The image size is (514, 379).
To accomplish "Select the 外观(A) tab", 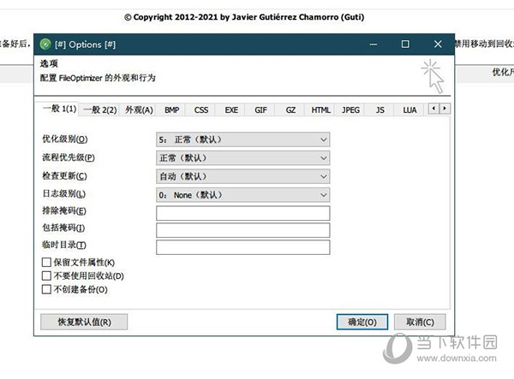I will click(139, 110).
